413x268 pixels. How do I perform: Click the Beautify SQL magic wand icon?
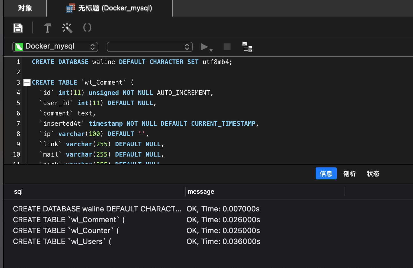pyautogui.click(x=67, y=28)
